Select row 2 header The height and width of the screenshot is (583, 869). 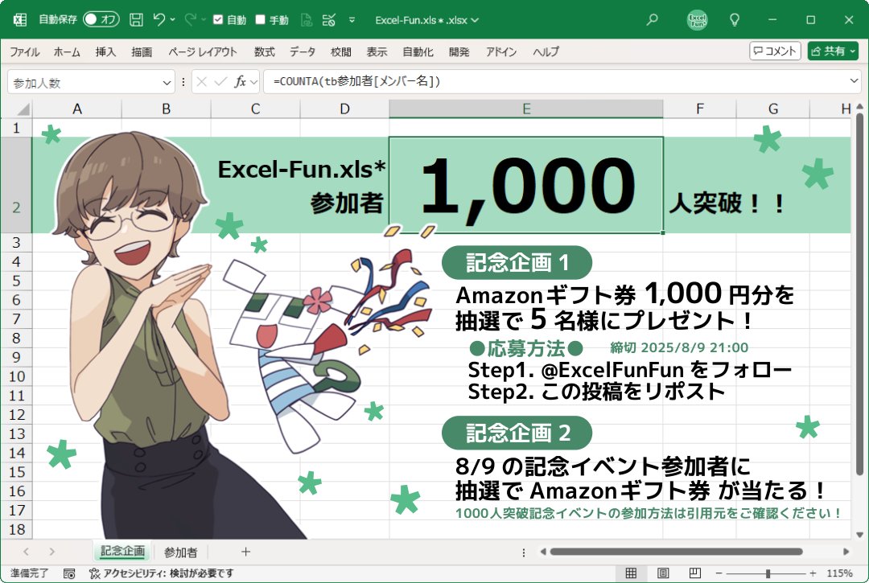[16, 184]
